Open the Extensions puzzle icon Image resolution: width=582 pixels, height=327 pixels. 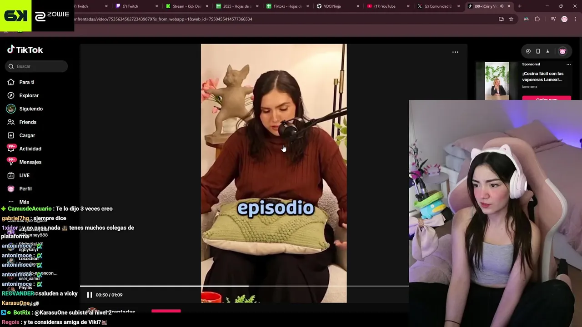[x=537, y=19]
